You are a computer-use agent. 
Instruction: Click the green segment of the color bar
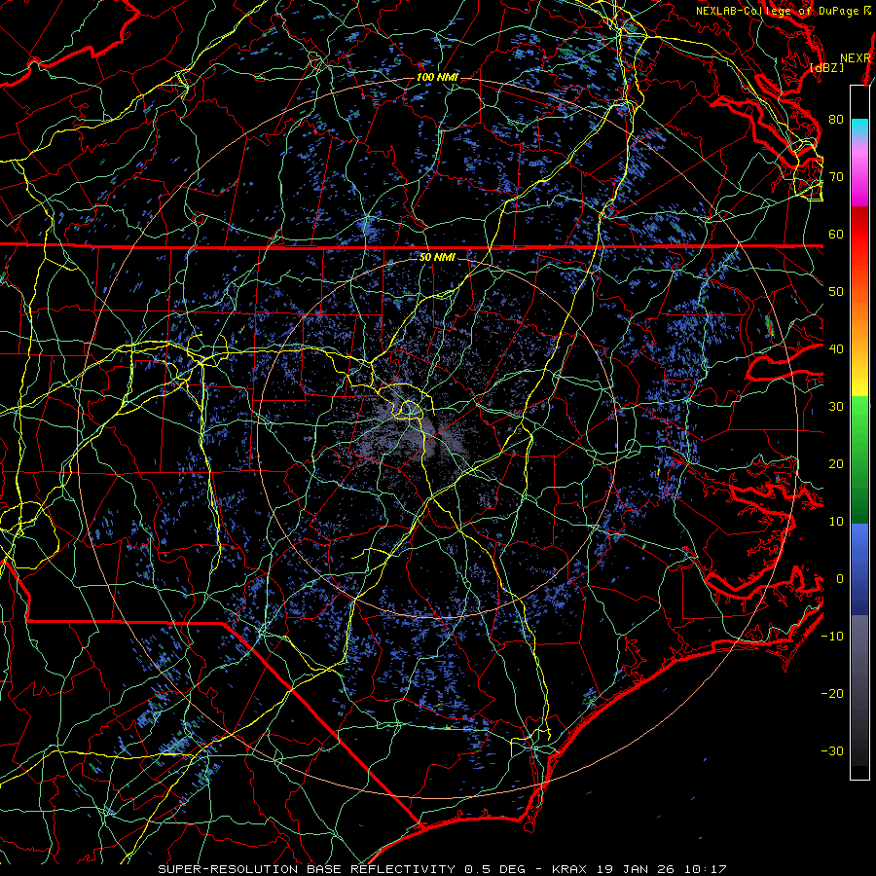[x=859, y=459]
